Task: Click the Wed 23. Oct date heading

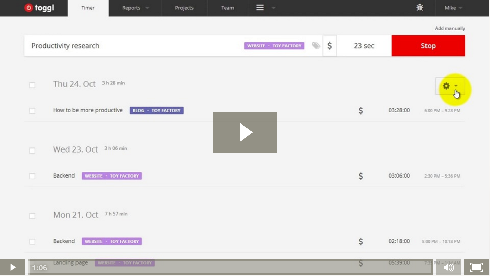Action: point(75,149)
